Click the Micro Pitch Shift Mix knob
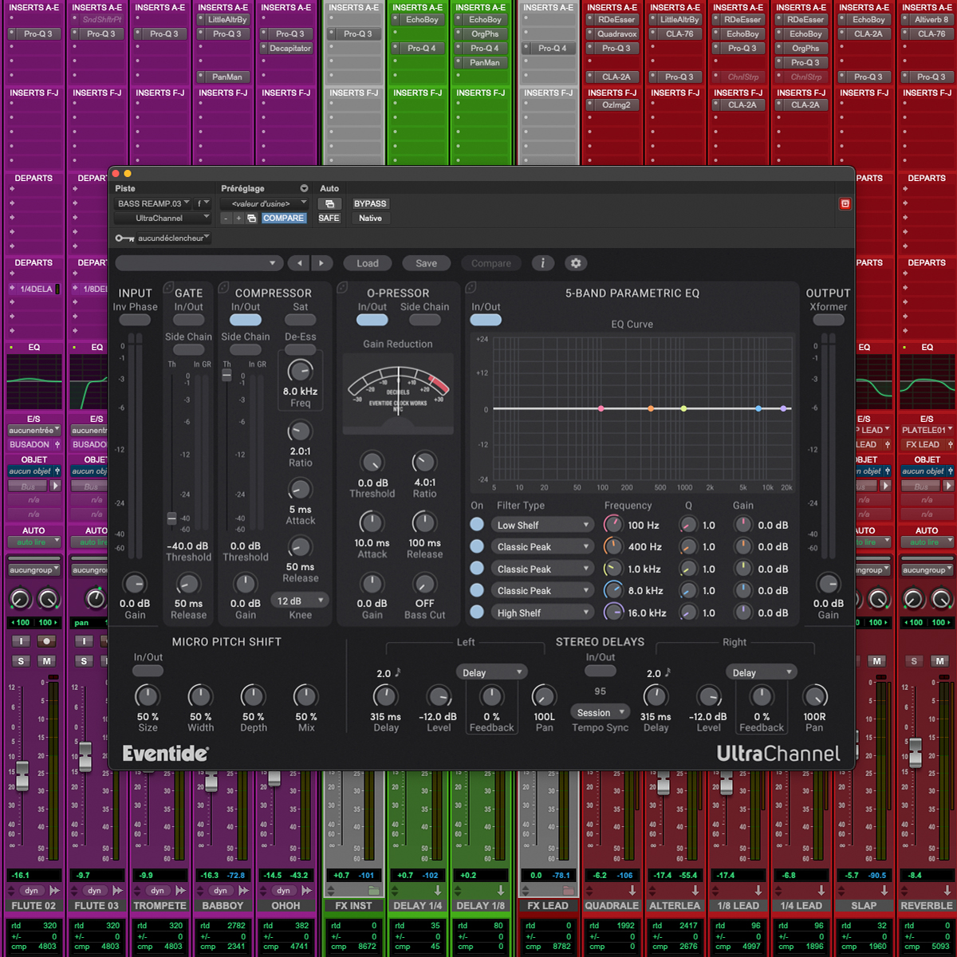The height and width of the screenshot is (957, 957). pos(306,695)
